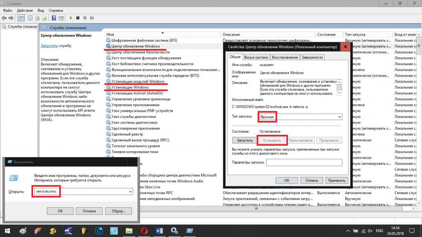
Task: Start the service with green play icon
Action: [71, 18]
